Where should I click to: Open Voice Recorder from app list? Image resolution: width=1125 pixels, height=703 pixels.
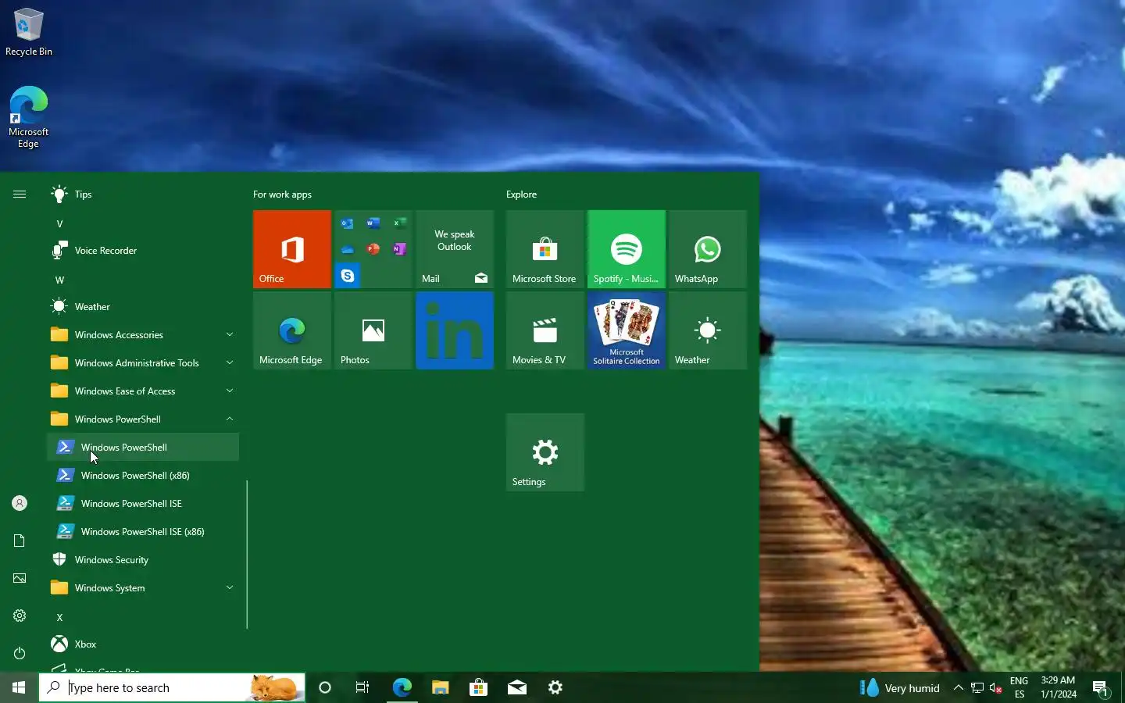(143, 250)
